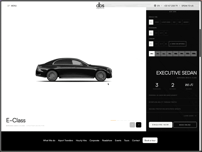
Task: Open Corporate footer link
Action: coord(94,140)
